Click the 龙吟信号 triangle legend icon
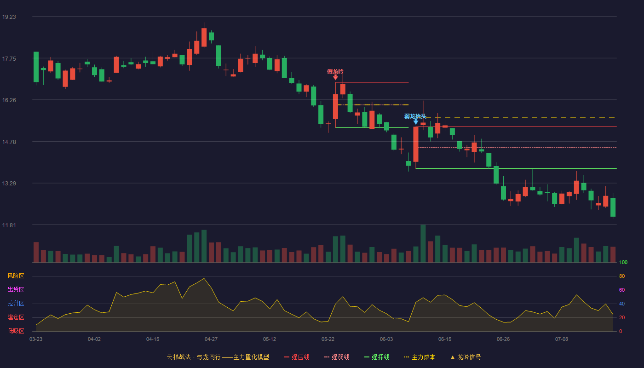 pyautogui.click(x=453, y=357)
